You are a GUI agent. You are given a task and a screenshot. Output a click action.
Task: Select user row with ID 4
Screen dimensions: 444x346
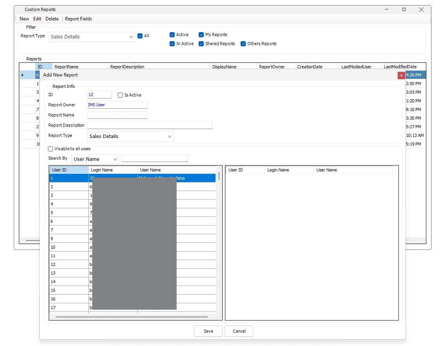point(133,204)
